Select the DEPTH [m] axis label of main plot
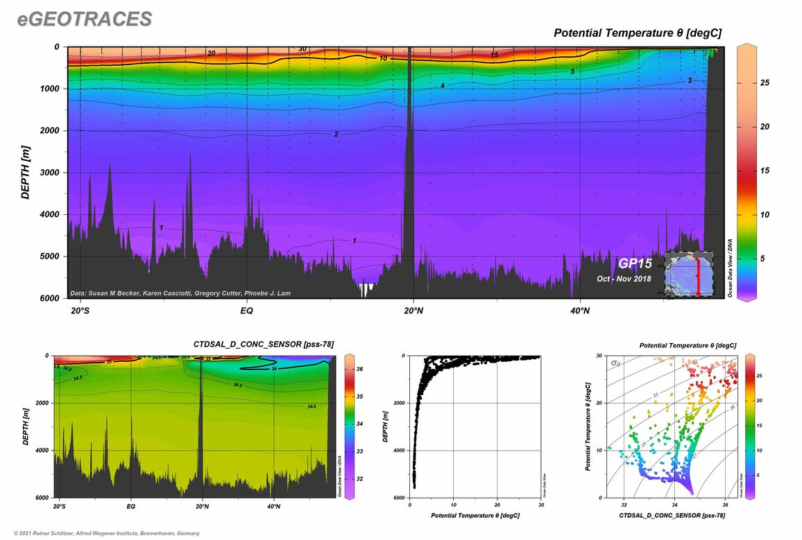The height and width of the screenshot is (540, 802). click(26, 172)
